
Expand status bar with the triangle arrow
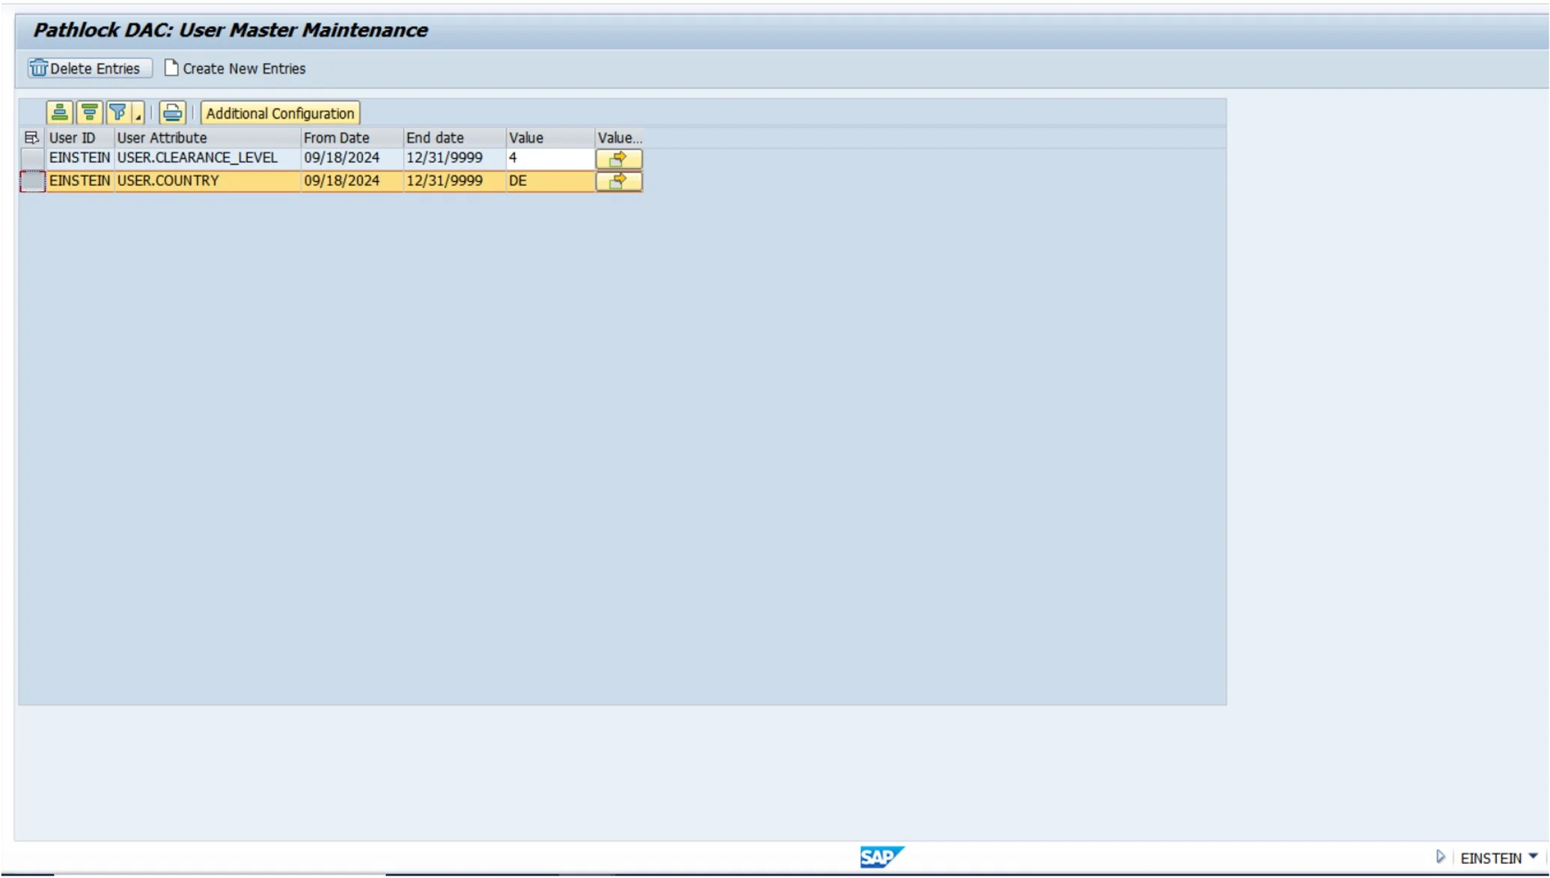(1440, 857)
